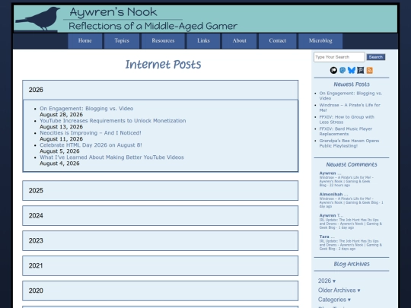
Task: Open the Topics menu
Action: 122,40
